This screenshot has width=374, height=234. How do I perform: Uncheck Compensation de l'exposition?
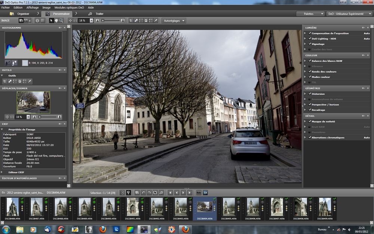coord(310,33)
